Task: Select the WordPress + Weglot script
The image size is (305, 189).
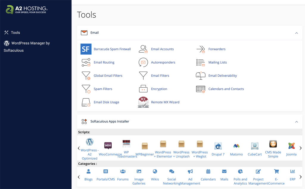Action: point(200,149)
